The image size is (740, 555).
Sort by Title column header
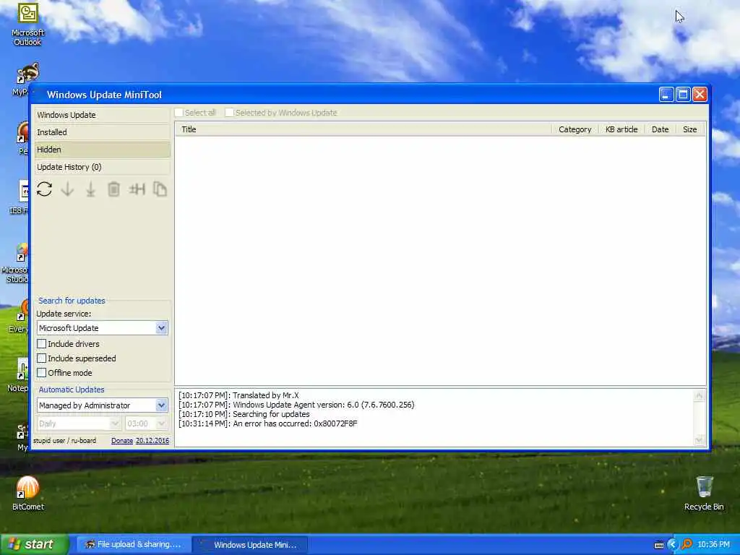coord(363,129)
